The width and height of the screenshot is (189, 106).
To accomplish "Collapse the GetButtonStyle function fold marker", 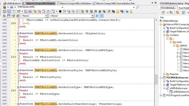I will click(18, 70).
